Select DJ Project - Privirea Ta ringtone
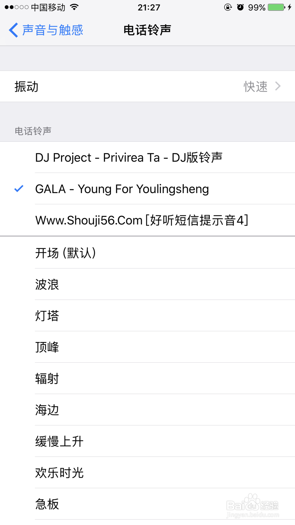Viewport: 295px width, 525px height. pos(129,157)
